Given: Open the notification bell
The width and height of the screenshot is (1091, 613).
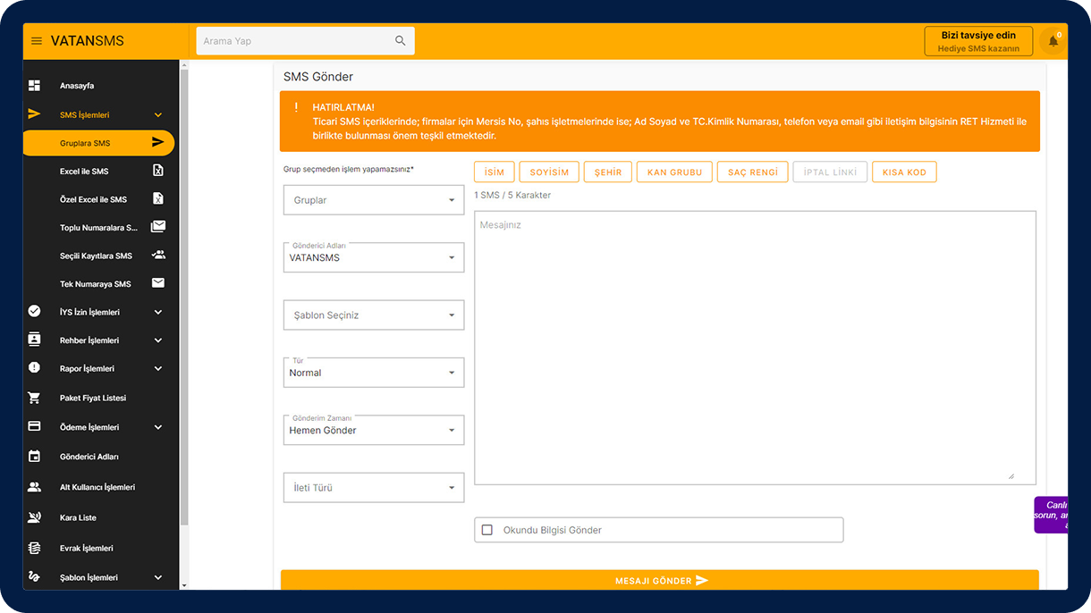Looking at the screenshot, I should 1053,41.
